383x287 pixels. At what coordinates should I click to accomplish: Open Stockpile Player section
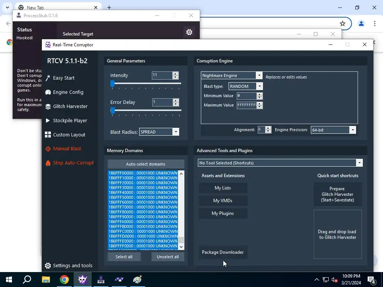coord(70,121)
